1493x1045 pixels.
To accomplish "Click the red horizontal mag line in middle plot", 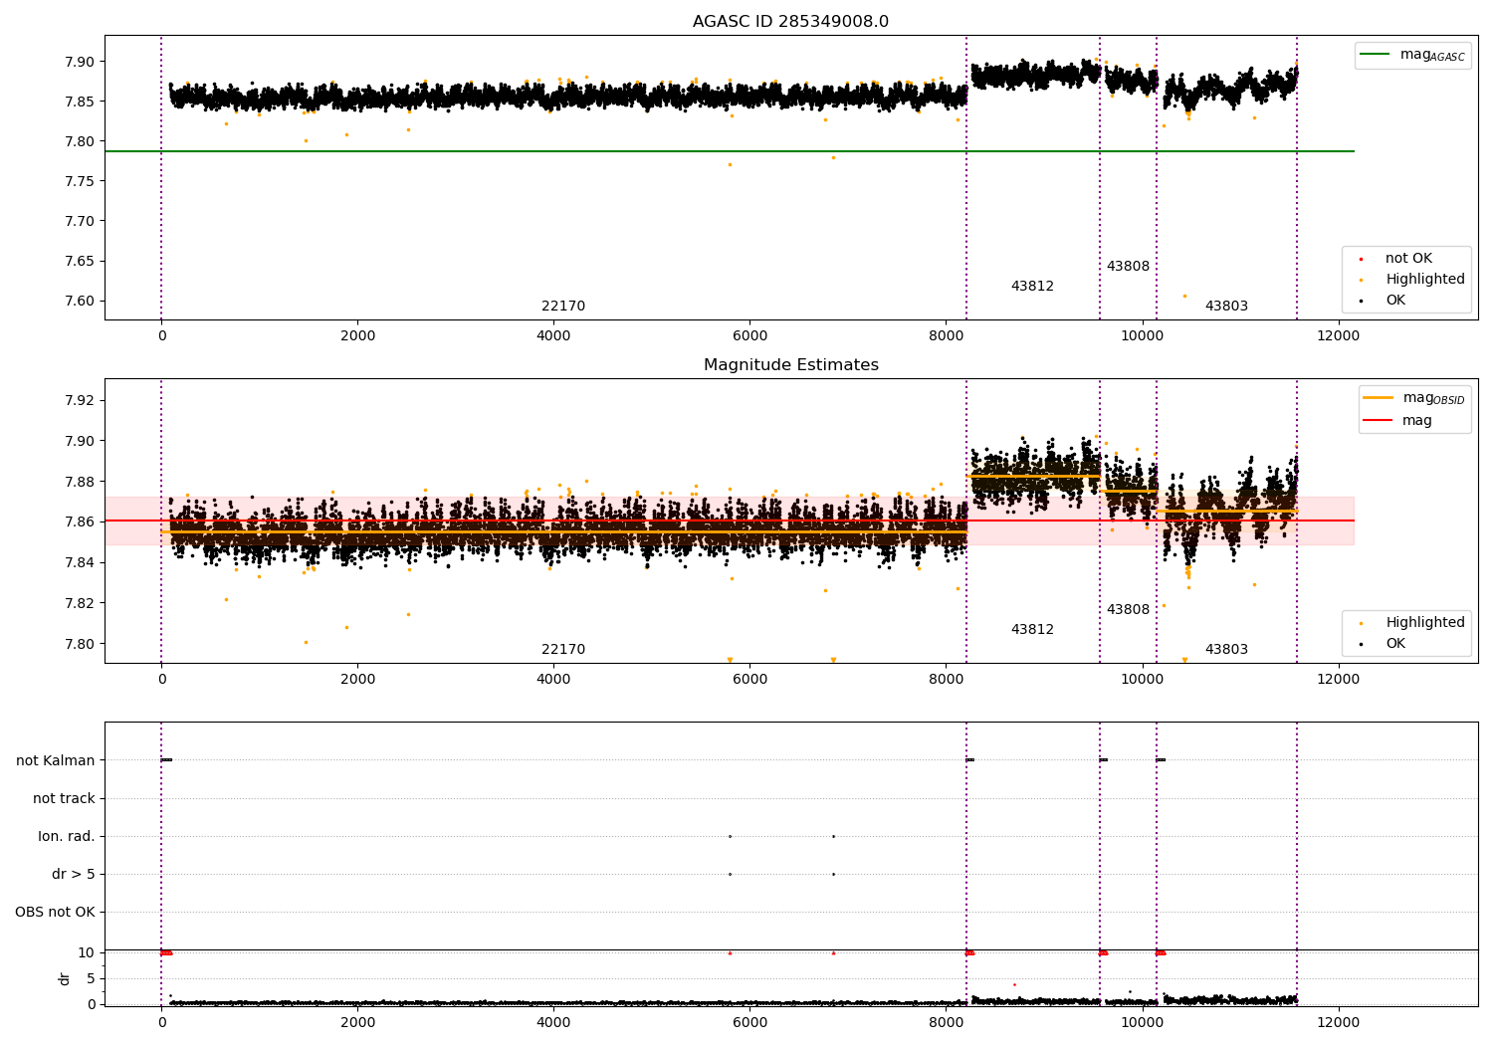I will click(730, 521).
